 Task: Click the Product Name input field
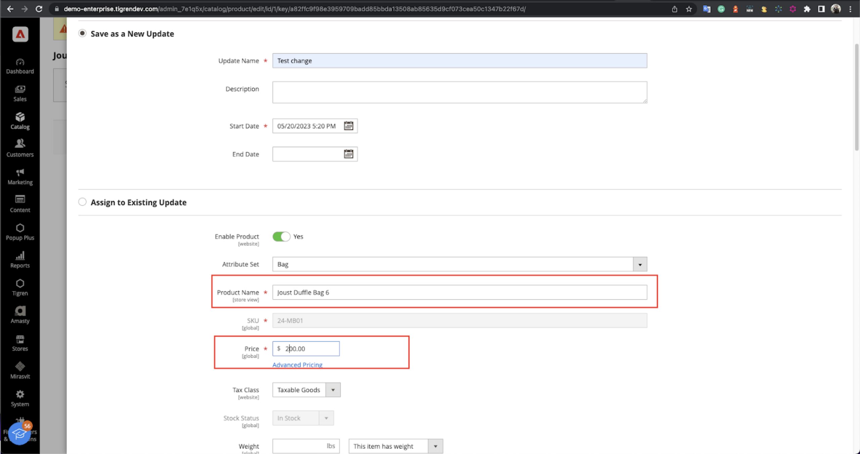459,292
